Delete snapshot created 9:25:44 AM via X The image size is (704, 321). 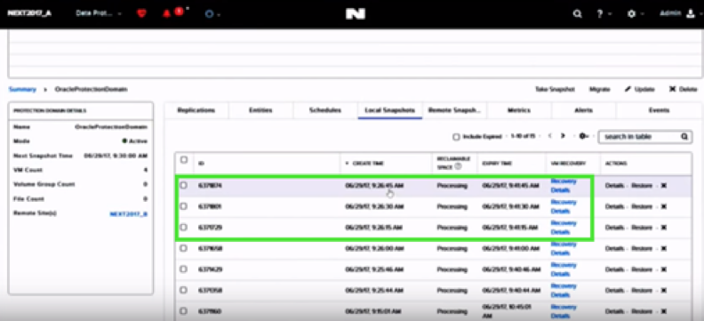click(664, 291)
